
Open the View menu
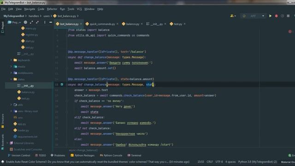point(18,9)
